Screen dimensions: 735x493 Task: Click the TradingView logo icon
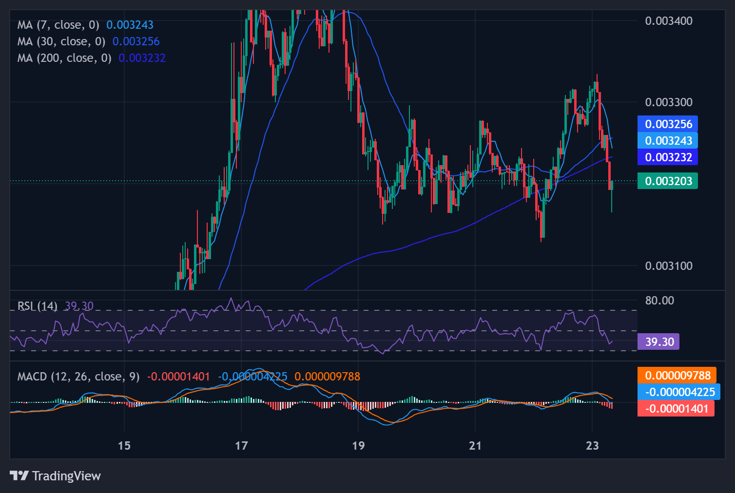19,475
